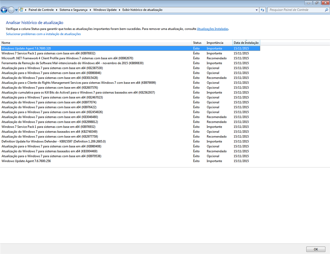The height and width of the screenshot is (254, 330).
Task: Open recent pages dropdown beside navigation arrows
Action: click(x=16, y=10)
